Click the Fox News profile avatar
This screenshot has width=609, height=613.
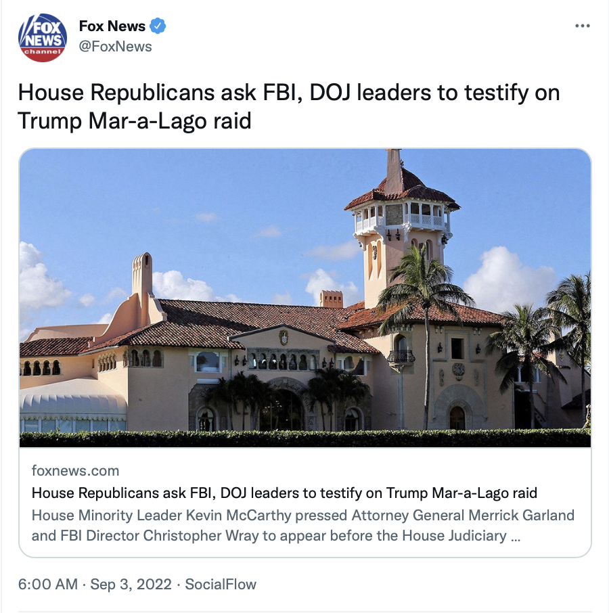(43, 38)
